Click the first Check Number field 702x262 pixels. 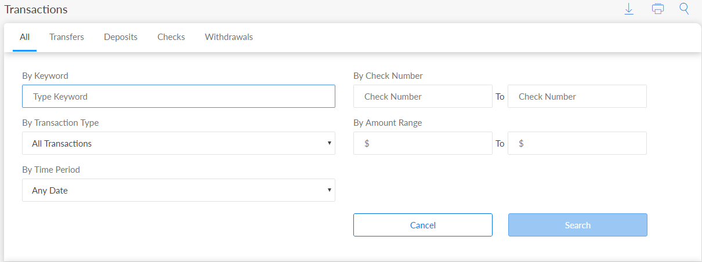pyautogui.click(x=422, y=97)
